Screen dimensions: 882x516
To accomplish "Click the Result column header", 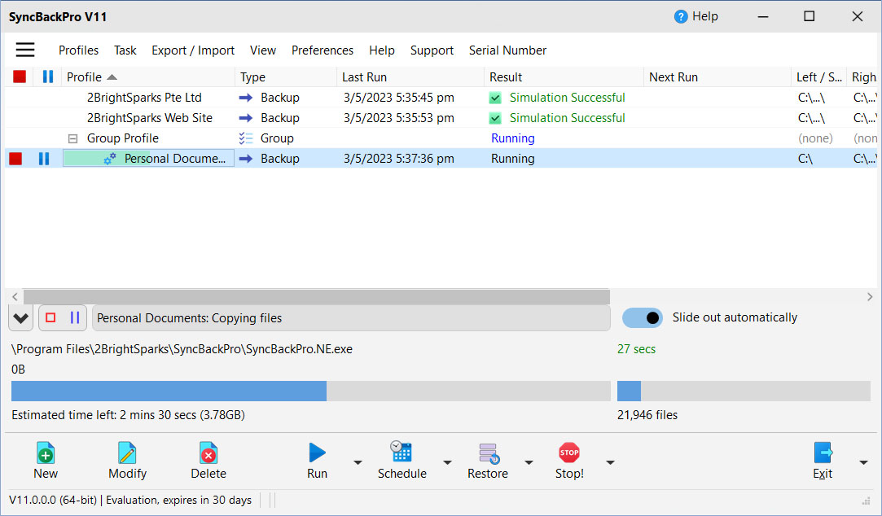I will coord(564,77).
